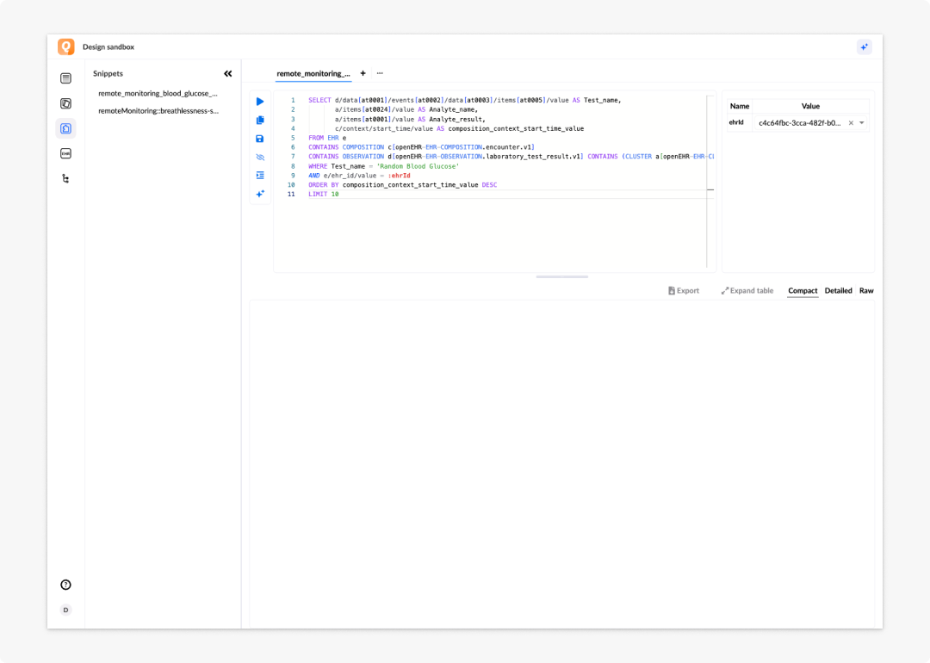The height and width of the screenshot is (663, 930).
Task: Toggle the crossed-eye visibility icon
Action: coord(260,158)
